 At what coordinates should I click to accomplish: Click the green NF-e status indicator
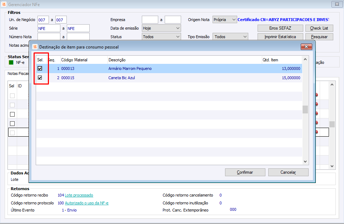11,63
